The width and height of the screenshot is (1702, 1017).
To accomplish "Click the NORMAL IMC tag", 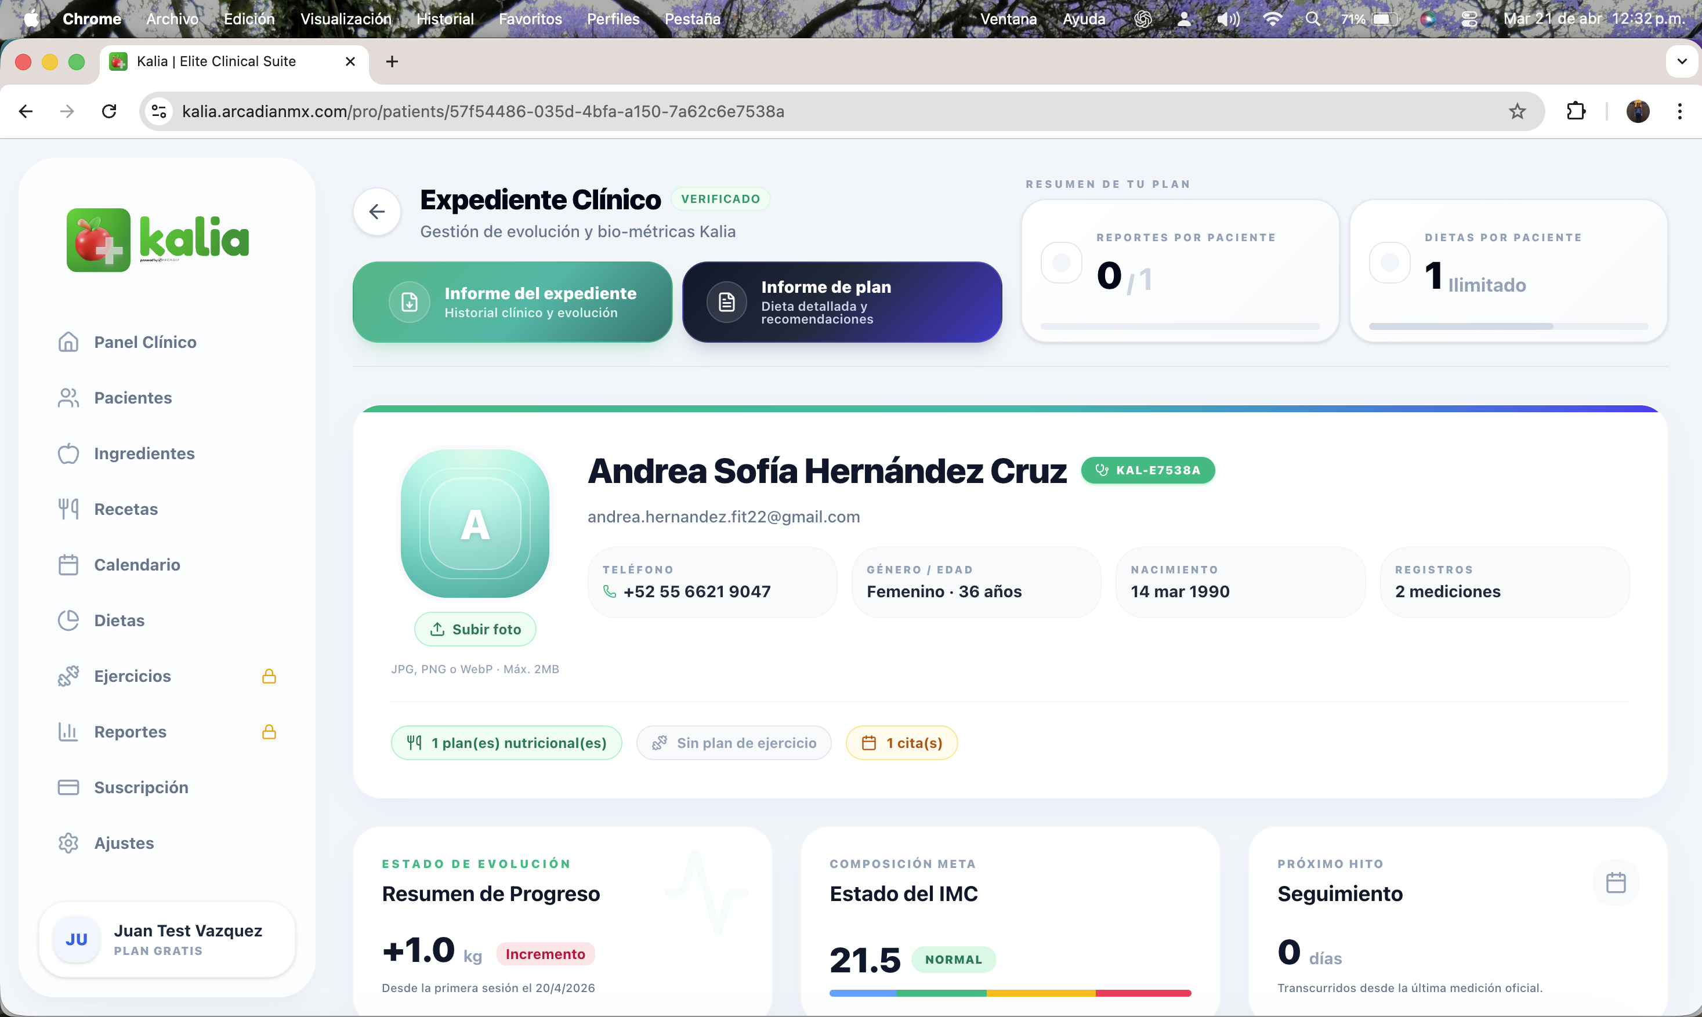I will (x=954, y=960).
